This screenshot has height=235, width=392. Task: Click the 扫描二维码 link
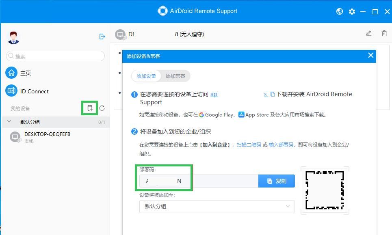click(249, 145)
